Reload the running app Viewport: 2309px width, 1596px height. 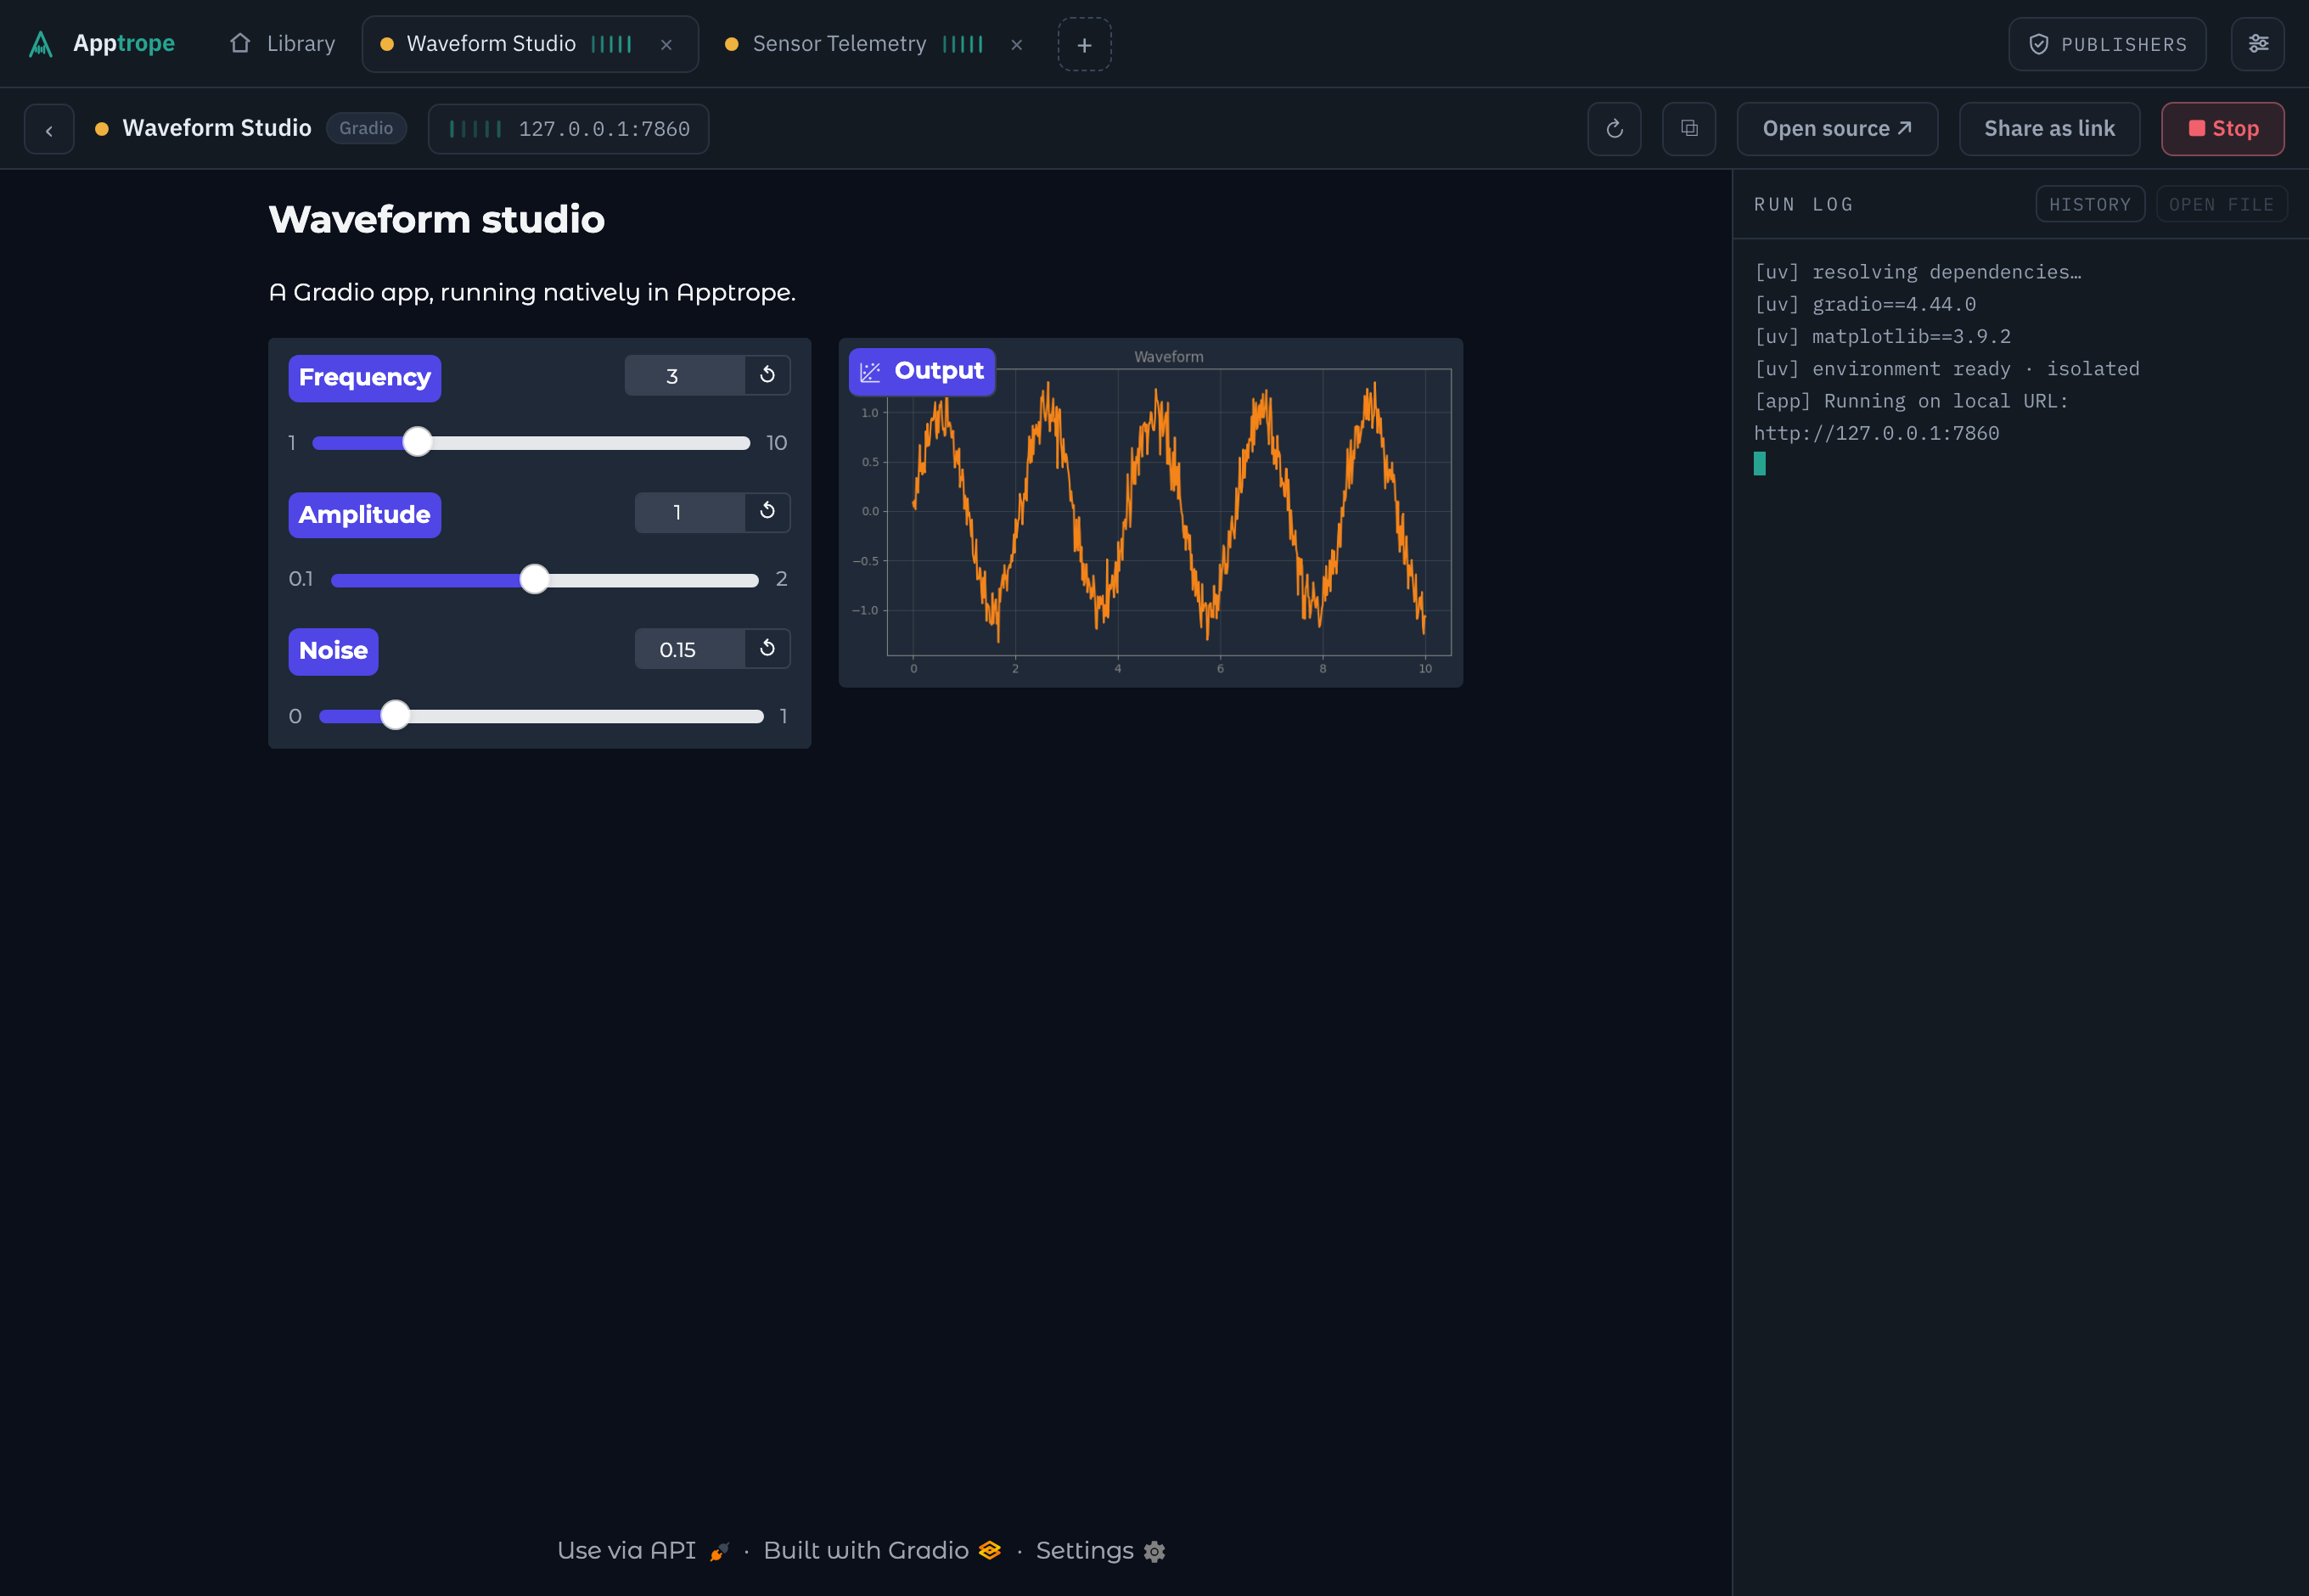click(x=1614, y=129)
